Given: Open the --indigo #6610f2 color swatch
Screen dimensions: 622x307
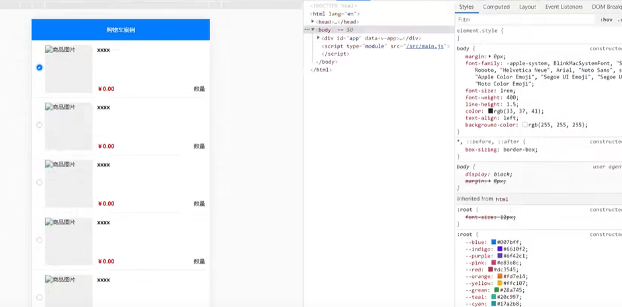Looking at the screenshot, I should (x=500, y=249).
